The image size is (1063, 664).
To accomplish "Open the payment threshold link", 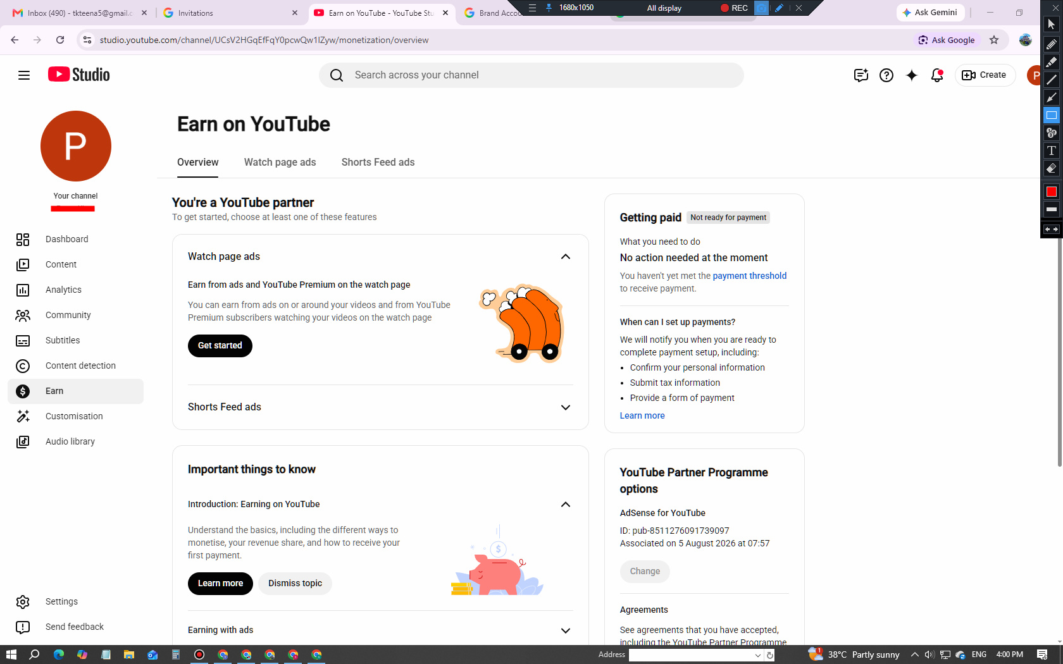I will 750,276.
